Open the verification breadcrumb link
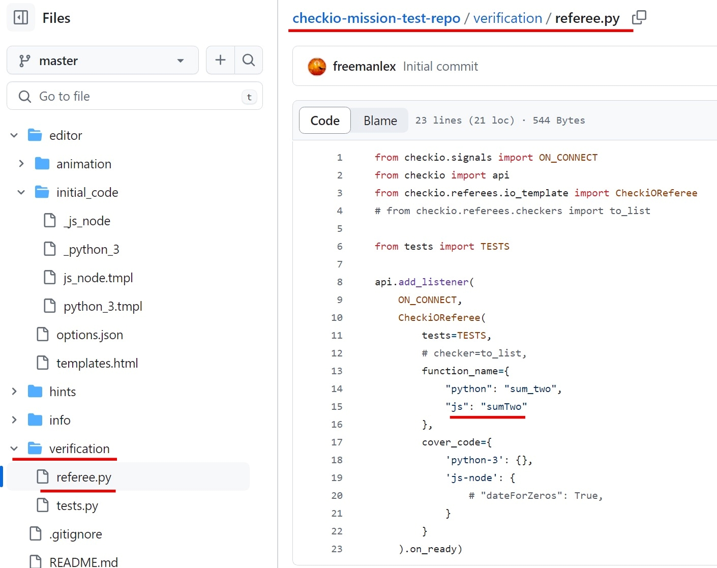Image resolution: width=717 pixels, height=568 pixels. coord(507,18)
